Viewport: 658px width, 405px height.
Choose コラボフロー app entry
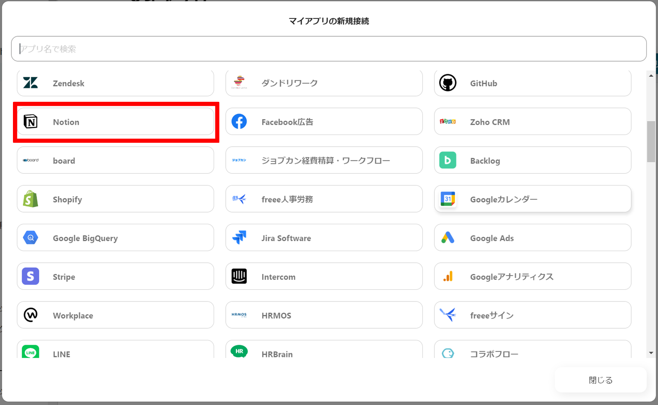coord(533,349)
